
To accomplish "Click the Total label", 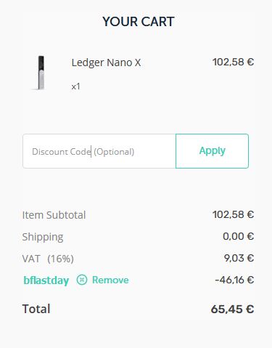I will point(36,309).
